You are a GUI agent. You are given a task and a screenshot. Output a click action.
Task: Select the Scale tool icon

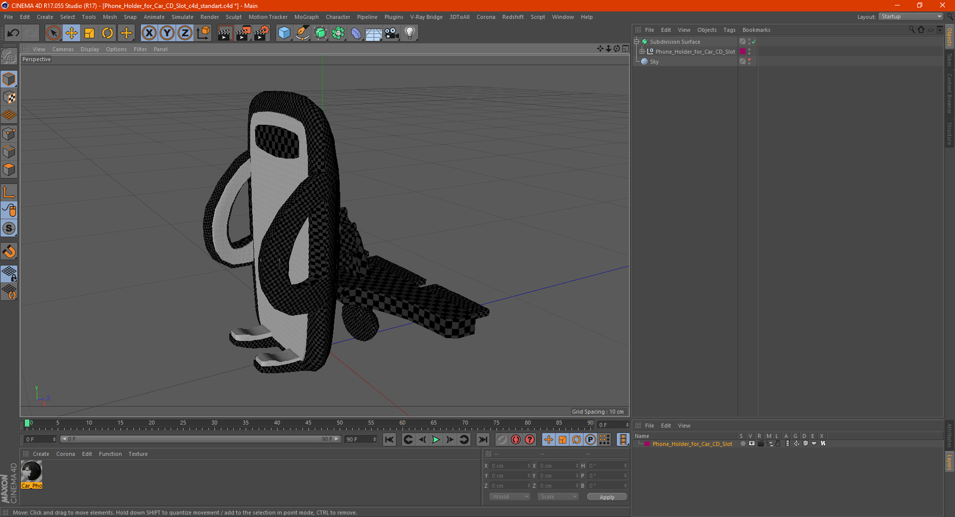90,33
